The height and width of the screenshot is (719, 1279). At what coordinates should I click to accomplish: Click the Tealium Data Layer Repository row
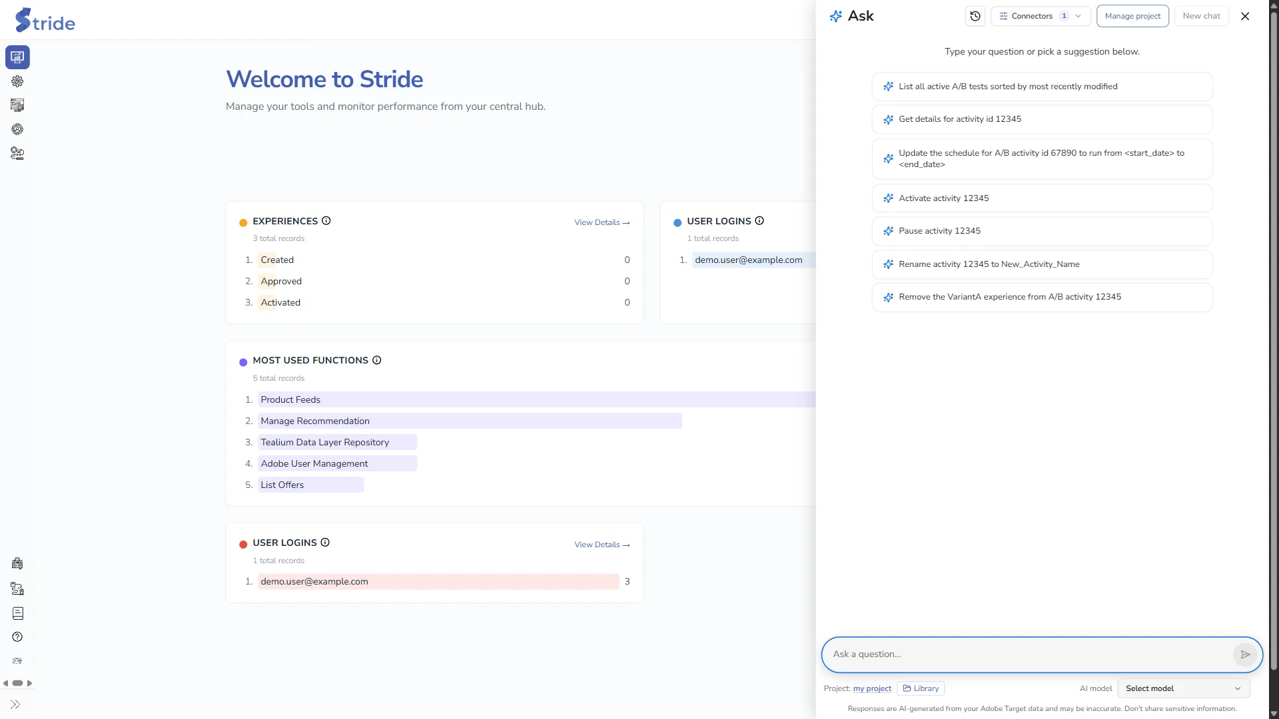(337, 442)
